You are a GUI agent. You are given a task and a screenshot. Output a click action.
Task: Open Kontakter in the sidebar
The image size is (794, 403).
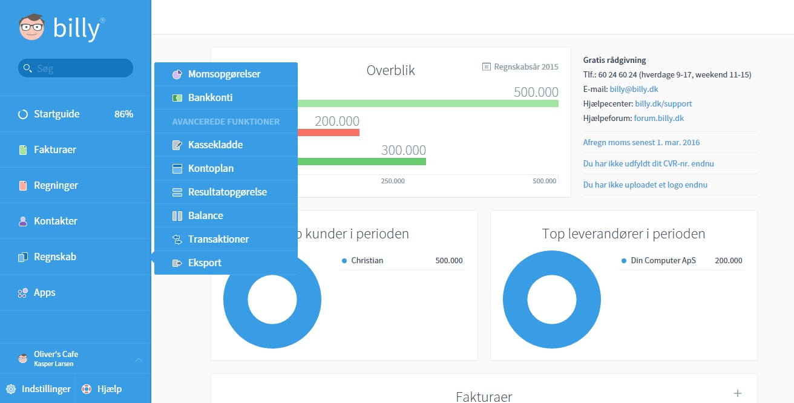point(76,221)
